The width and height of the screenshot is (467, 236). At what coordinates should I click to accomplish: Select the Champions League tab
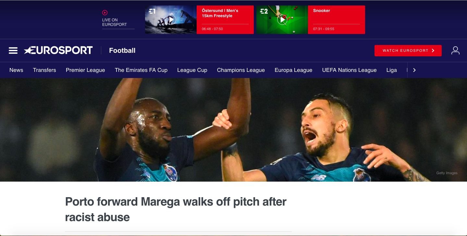tap(241, 70)
